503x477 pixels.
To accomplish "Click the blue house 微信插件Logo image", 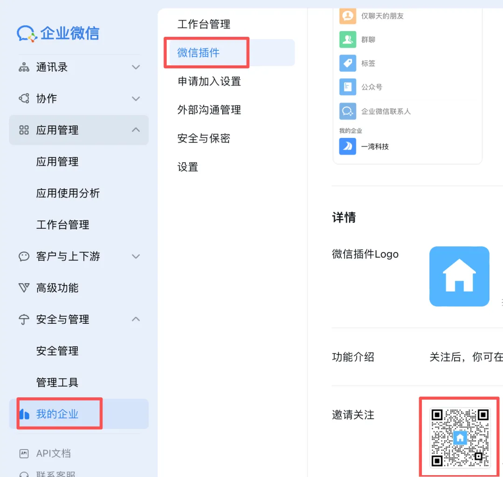I will (x=459, y=277).
